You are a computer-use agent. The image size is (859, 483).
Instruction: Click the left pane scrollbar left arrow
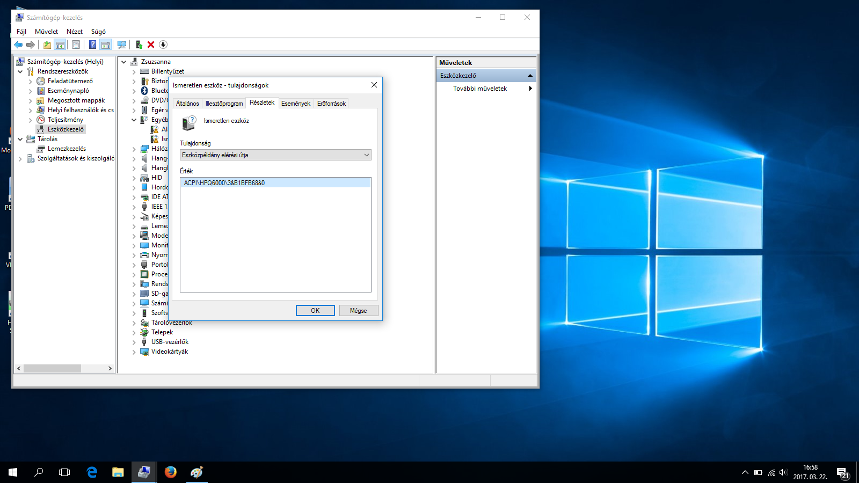19,369
